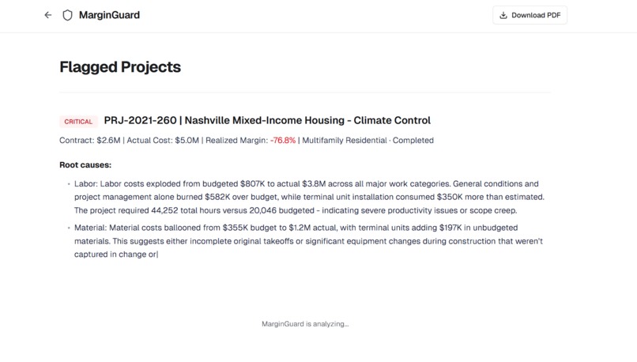Click the Contract: $2.6M text
This screenshot has height=362, width=637.
click(90, 140)
